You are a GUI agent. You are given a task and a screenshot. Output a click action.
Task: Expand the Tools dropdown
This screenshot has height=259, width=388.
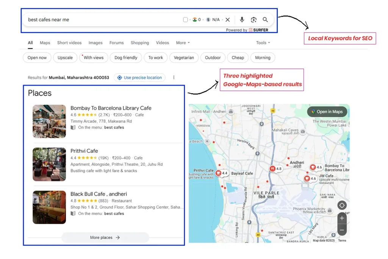point(263,43)
